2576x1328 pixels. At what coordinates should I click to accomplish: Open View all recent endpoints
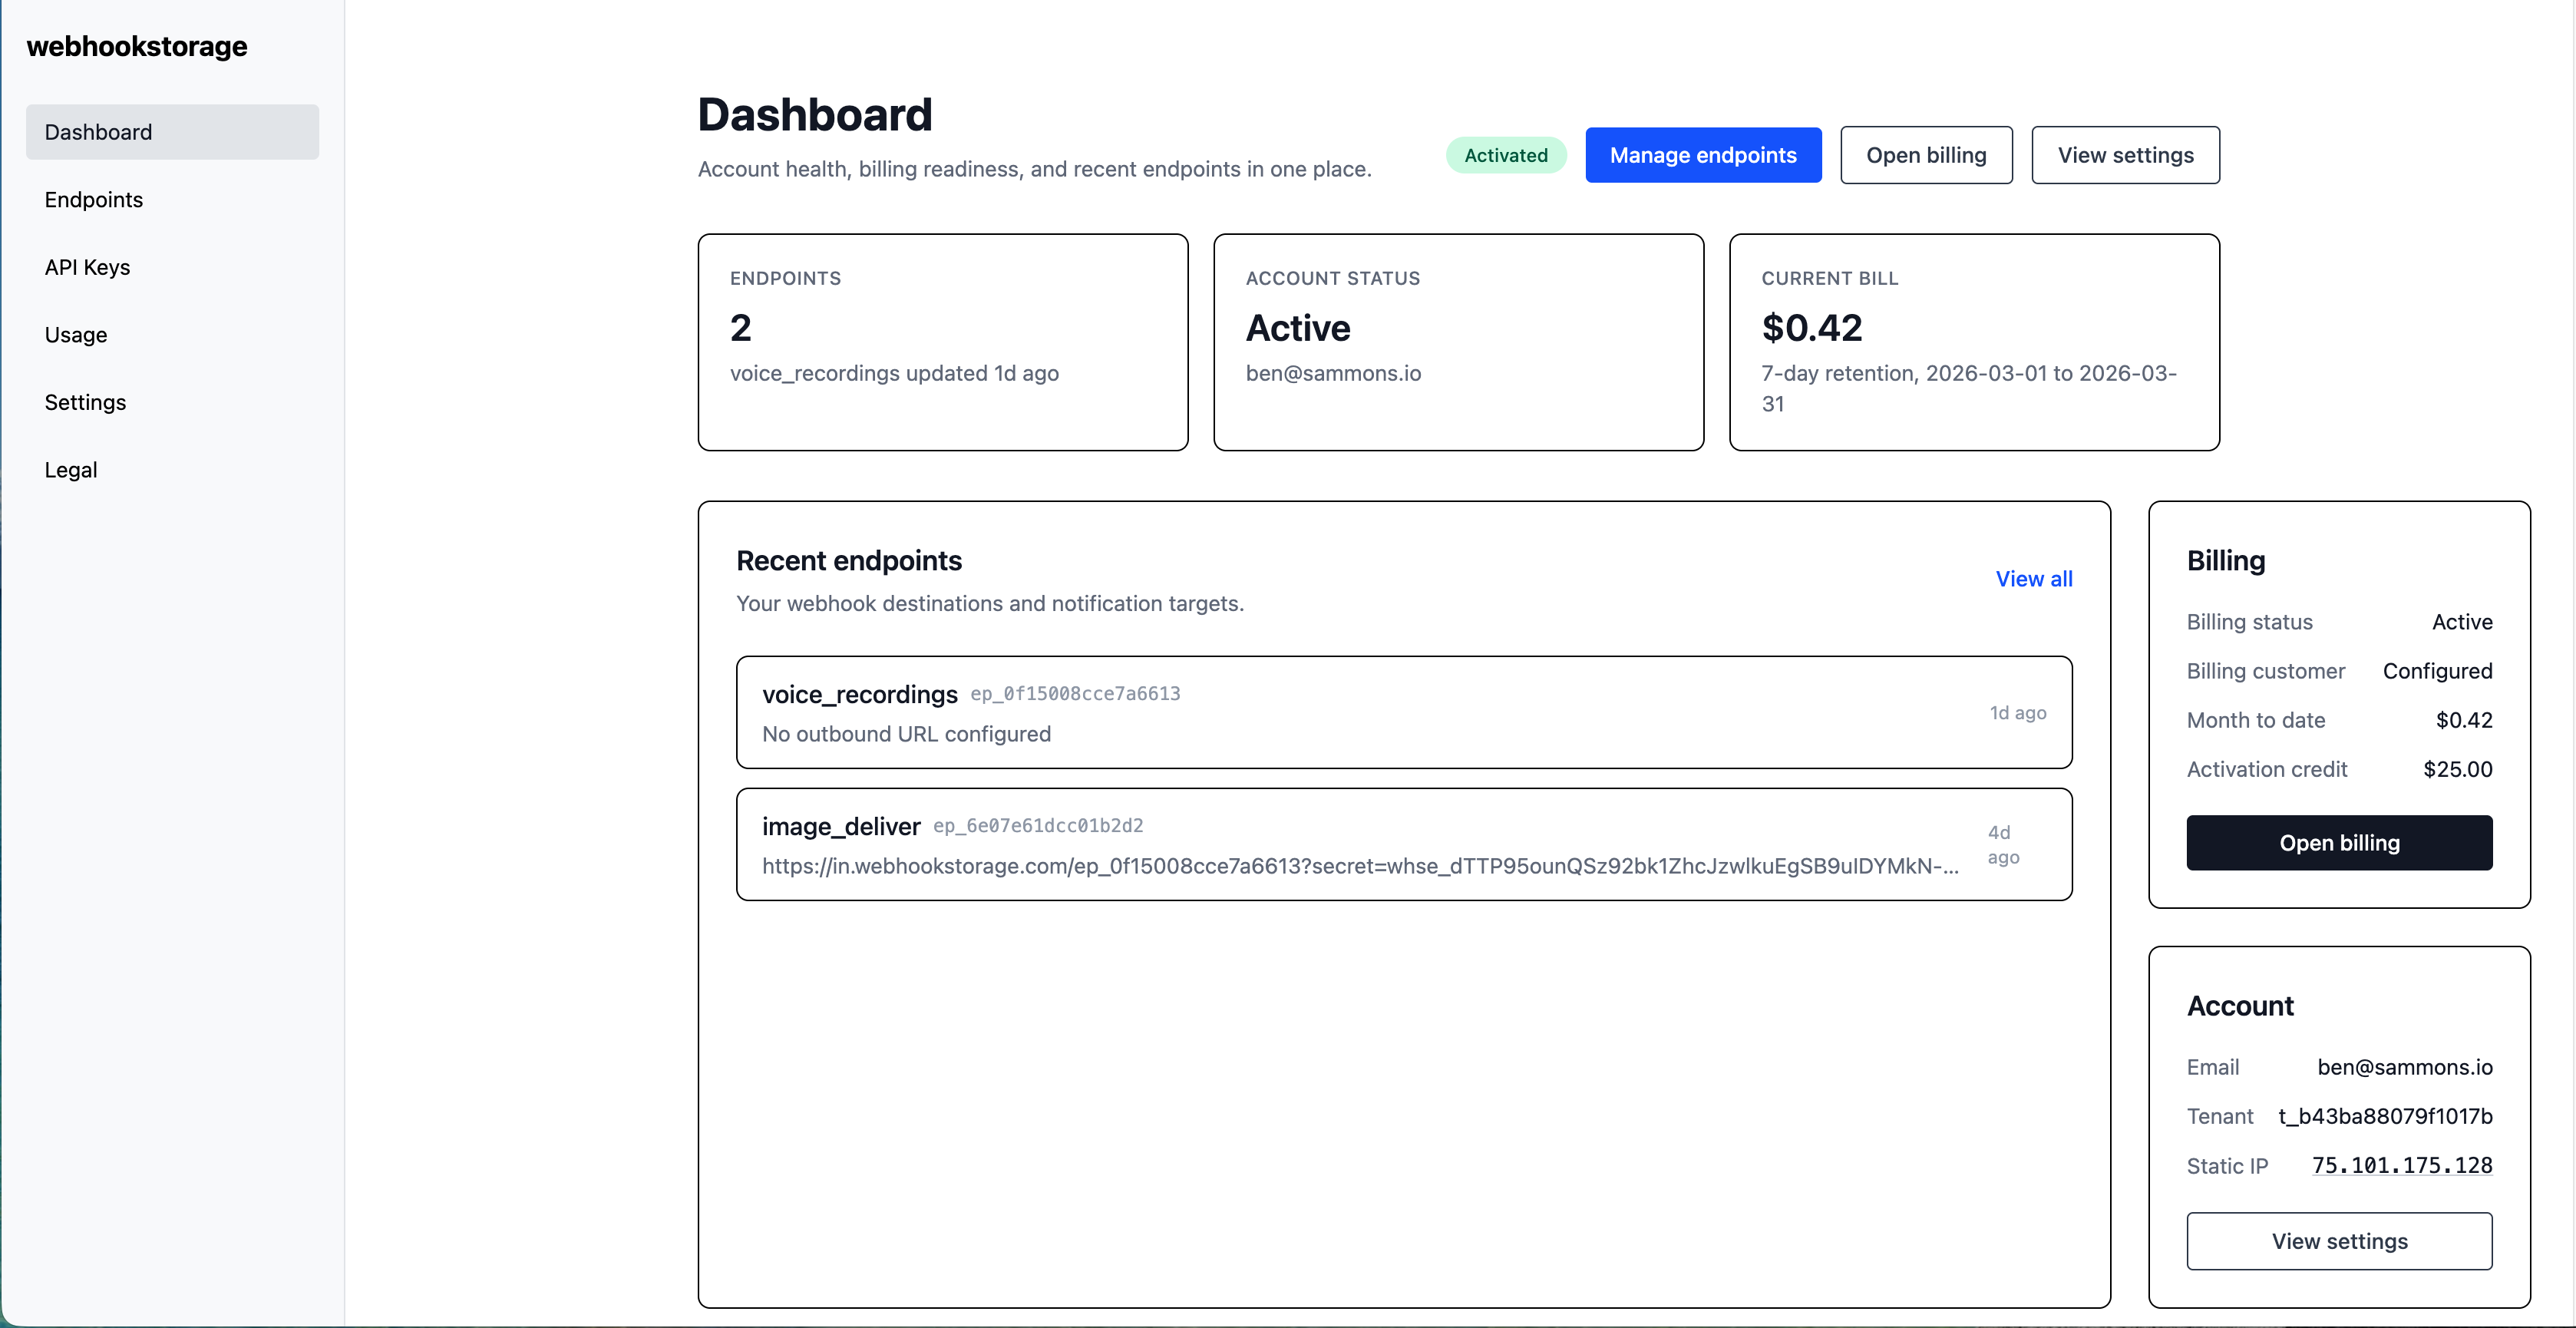tap(2034, 579)
